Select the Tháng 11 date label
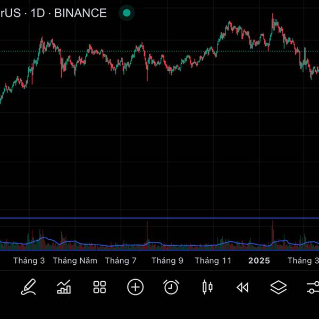The height and width of the screenshot is (319, 319). point(213,261)
